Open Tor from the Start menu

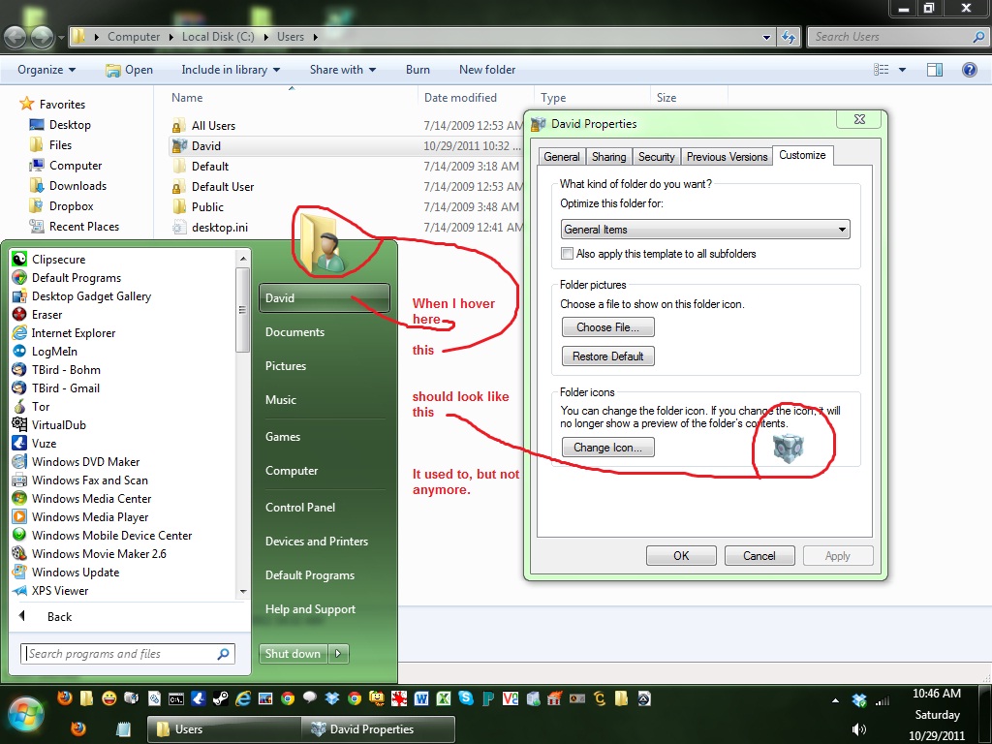(43, 406)
